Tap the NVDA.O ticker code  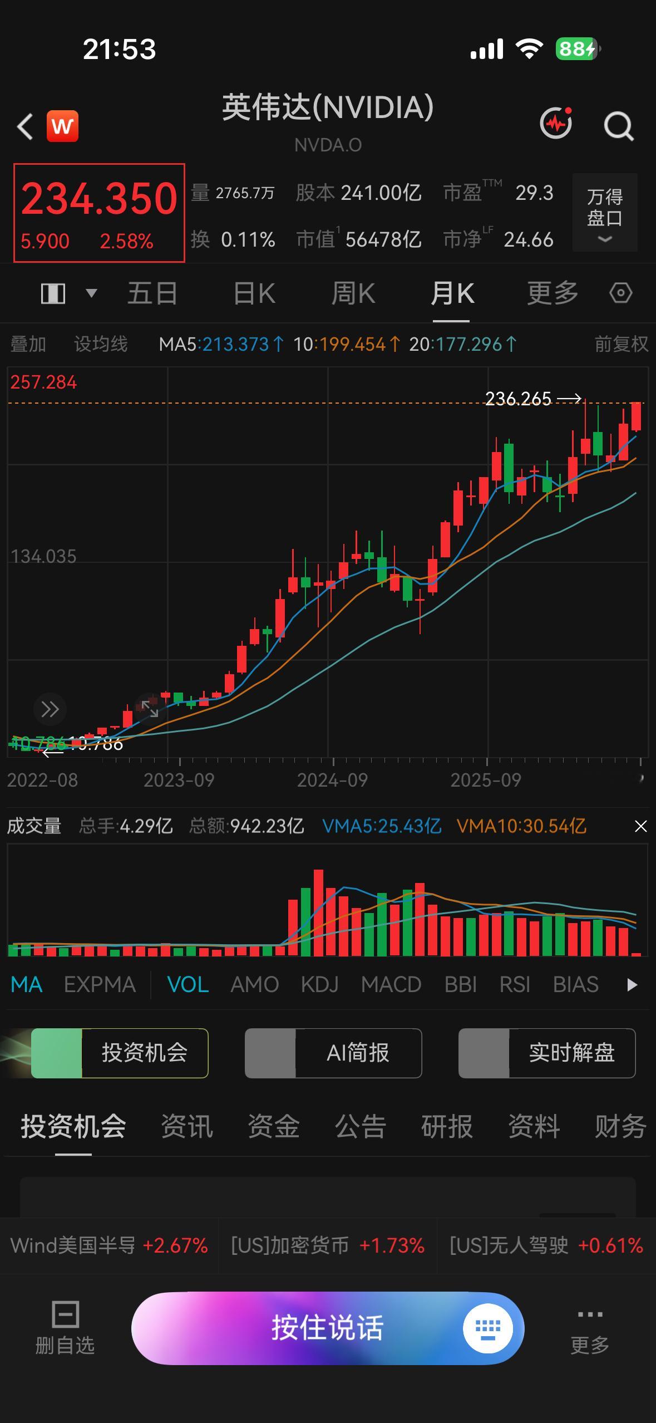coord(328,145)
